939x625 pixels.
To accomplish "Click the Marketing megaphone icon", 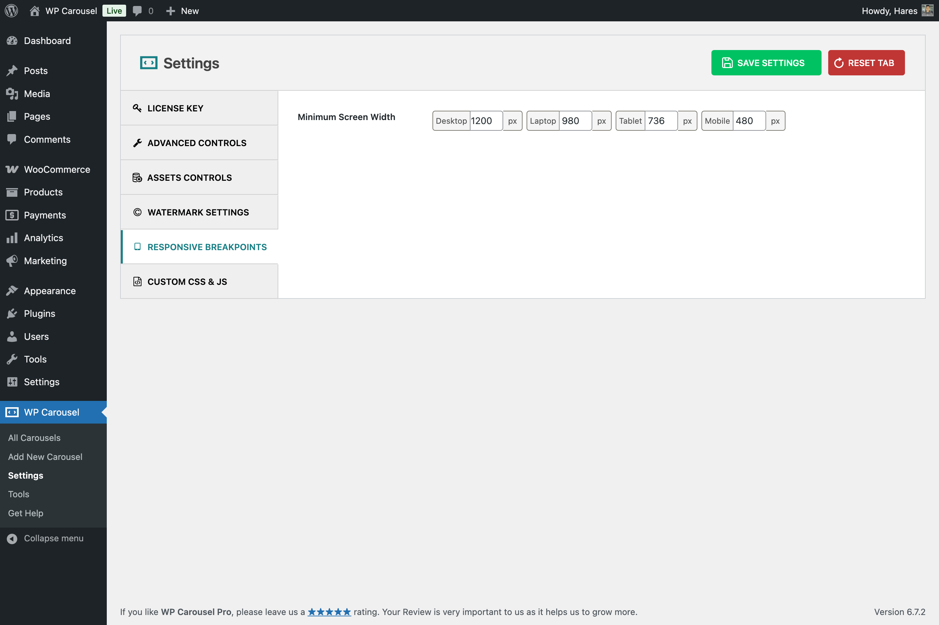I will pos(12,261).
